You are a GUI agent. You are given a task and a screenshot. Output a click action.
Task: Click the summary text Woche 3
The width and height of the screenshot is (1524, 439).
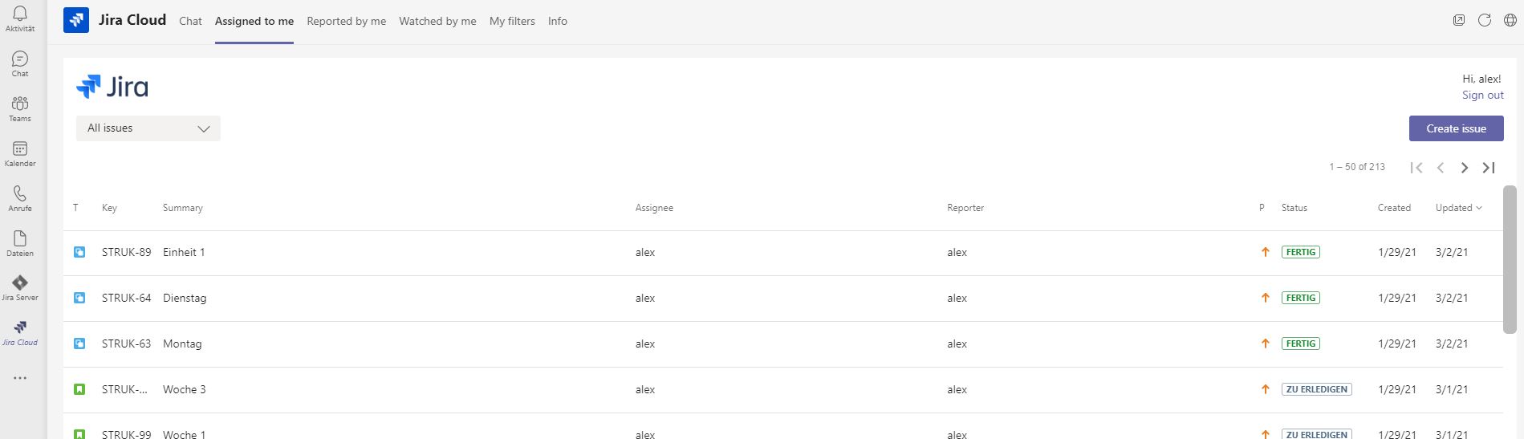(x=184, y=389)
